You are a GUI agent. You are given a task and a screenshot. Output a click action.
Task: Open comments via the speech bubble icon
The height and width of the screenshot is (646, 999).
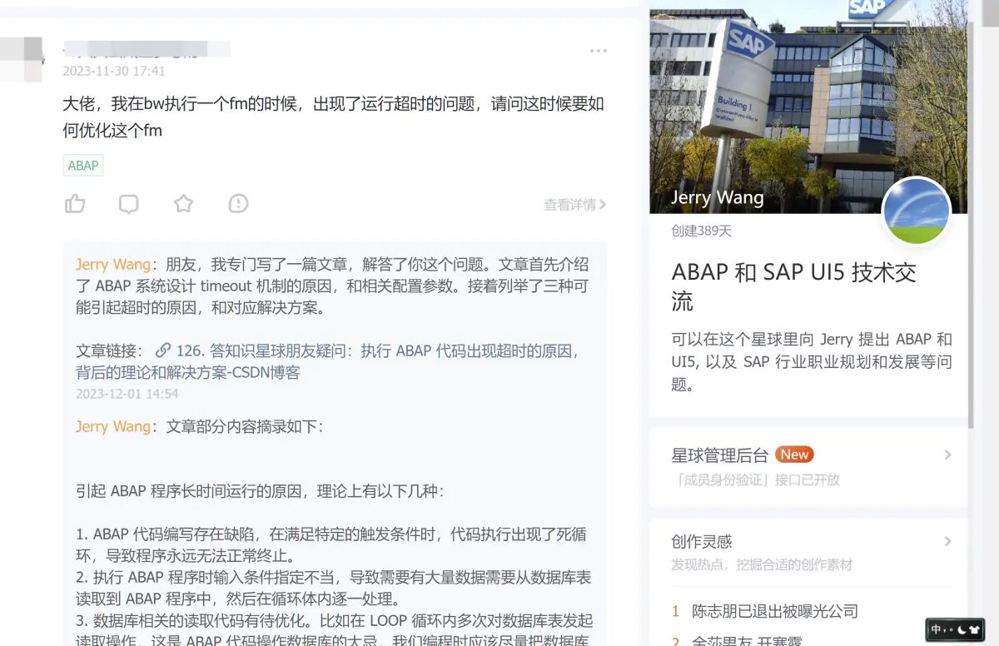[129, 204]
